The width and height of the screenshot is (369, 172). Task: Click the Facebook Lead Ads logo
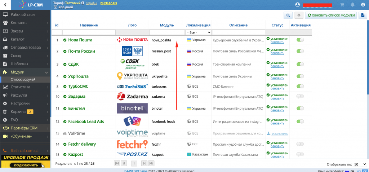[x=132, y=122]
